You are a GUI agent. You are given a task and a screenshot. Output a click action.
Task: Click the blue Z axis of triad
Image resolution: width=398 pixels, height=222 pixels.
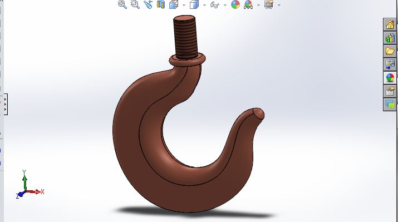20,195
